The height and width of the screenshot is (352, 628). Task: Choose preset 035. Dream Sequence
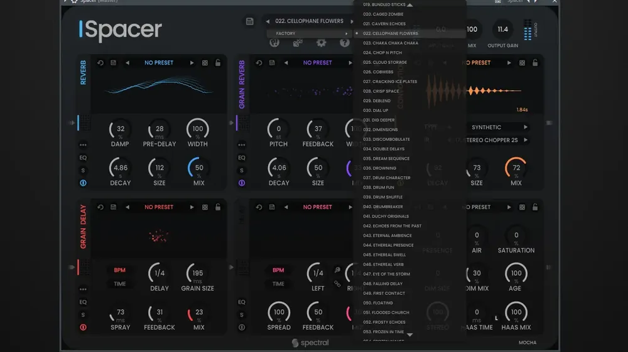[409, 158]
